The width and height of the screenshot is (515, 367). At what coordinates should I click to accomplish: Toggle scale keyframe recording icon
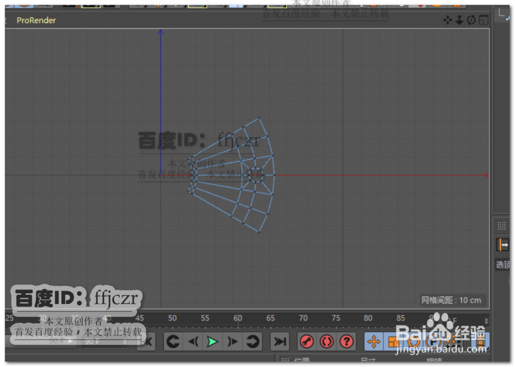click(392, 342)
